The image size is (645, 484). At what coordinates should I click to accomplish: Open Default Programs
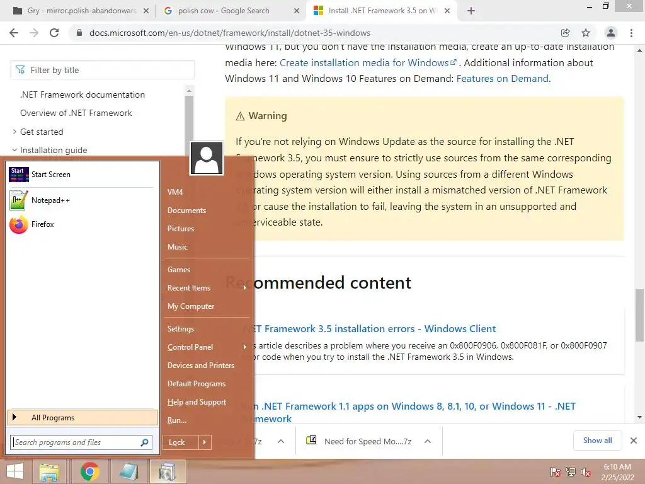pos(197,384)
